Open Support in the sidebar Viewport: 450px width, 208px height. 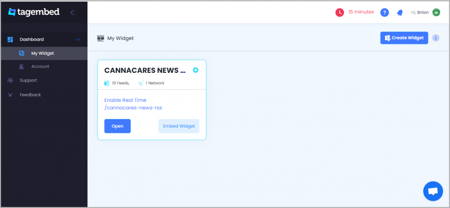click(28, 80)
